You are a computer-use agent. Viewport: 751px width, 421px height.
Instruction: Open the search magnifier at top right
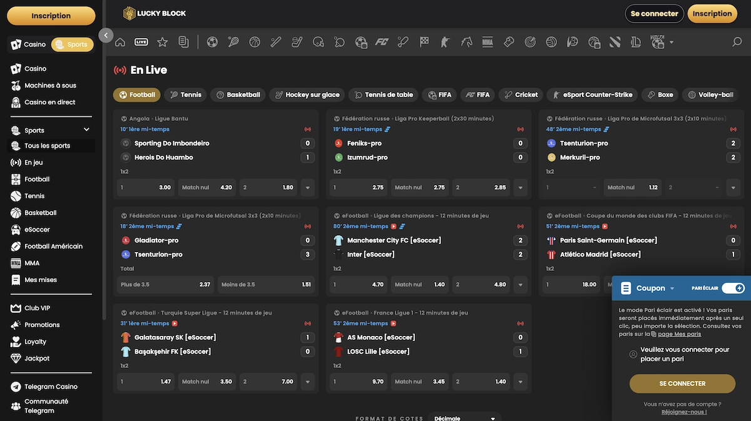[x=738, y=41]
